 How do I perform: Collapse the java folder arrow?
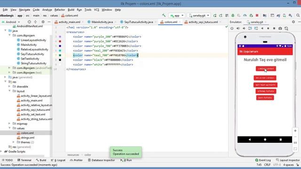(5, 31)
